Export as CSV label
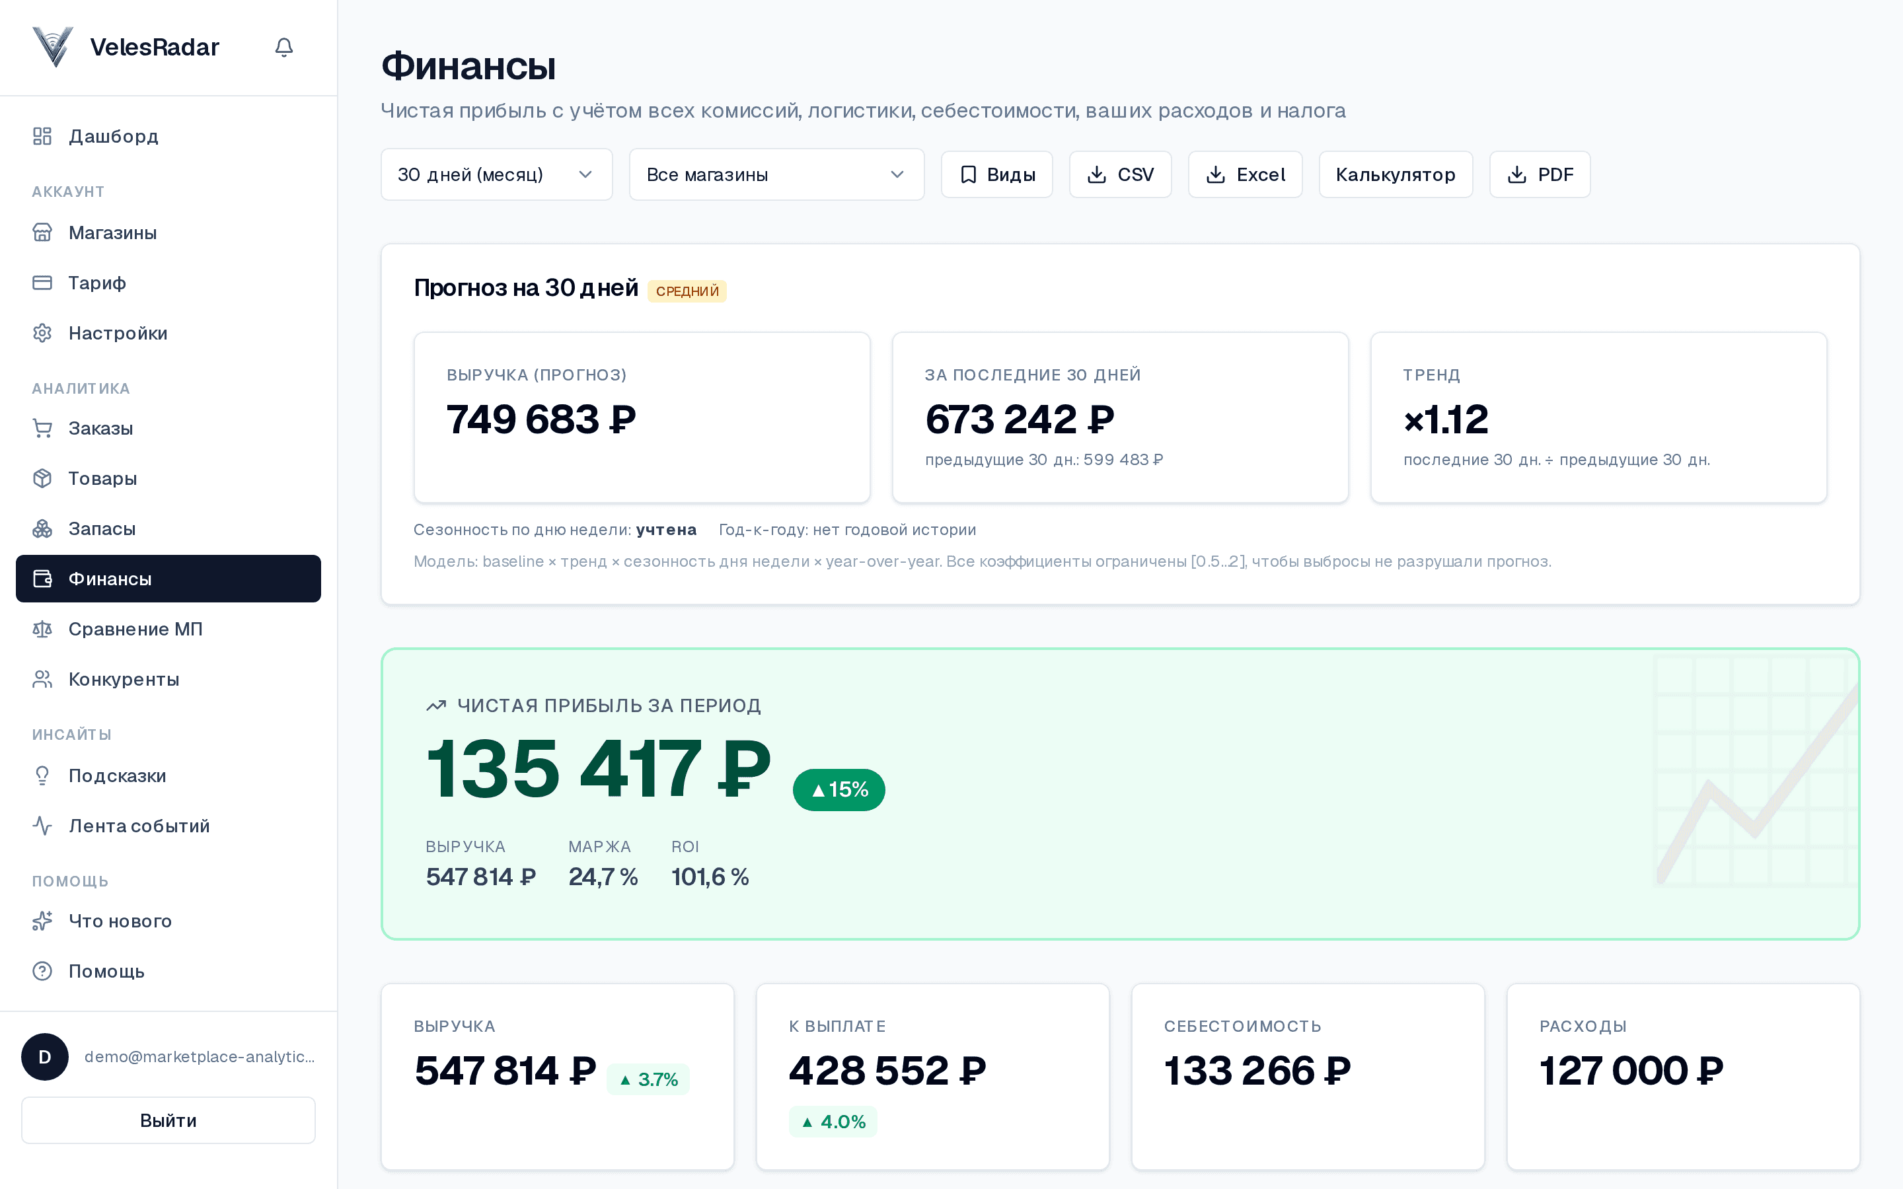Image resolution: width=1903 pixels, height=1189 pixels. [x=1135, y=174]
